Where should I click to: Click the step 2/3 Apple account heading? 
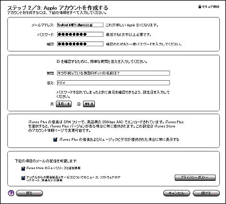[58, 8]
